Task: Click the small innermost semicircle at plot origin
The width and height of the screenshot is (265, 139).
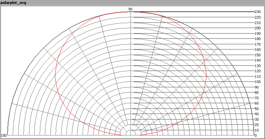Action: (x=131, y=132)
